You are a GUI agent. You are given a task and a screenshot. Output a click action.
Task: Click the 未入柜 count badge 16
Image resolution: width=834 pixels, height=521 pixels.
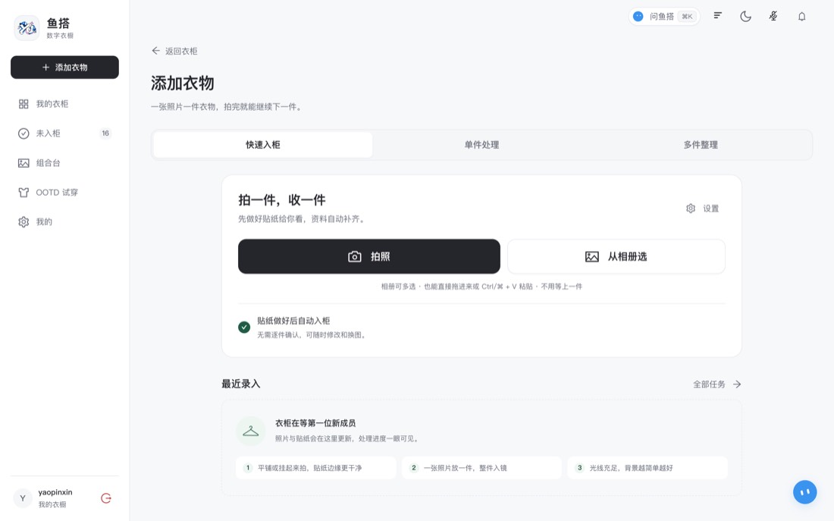(105, 133)
